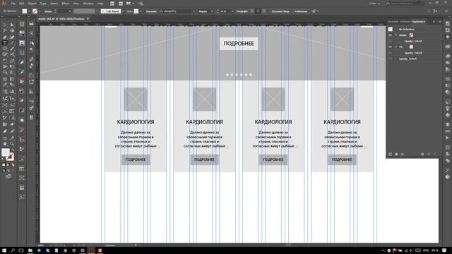452x254 pixels.
Task: Open the graphic Style dropdown
Action: (x=141, y=11)
